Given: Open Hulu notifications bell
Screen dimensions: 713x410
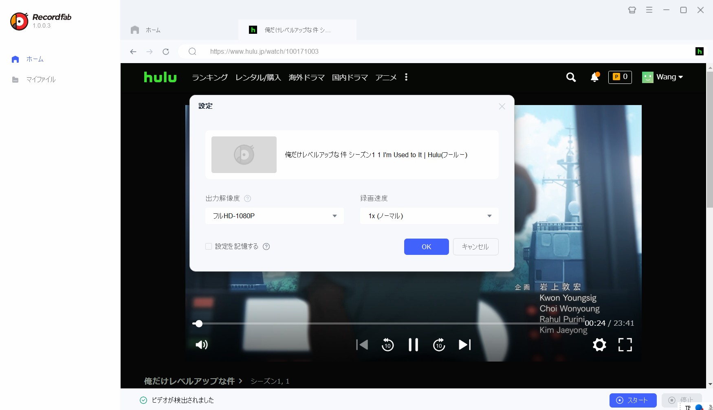Looking at the screenshot, I should [x=595, y=77].
